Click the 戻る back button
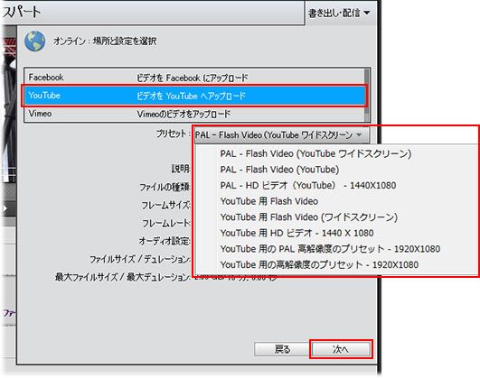 (x=282, y=349)
